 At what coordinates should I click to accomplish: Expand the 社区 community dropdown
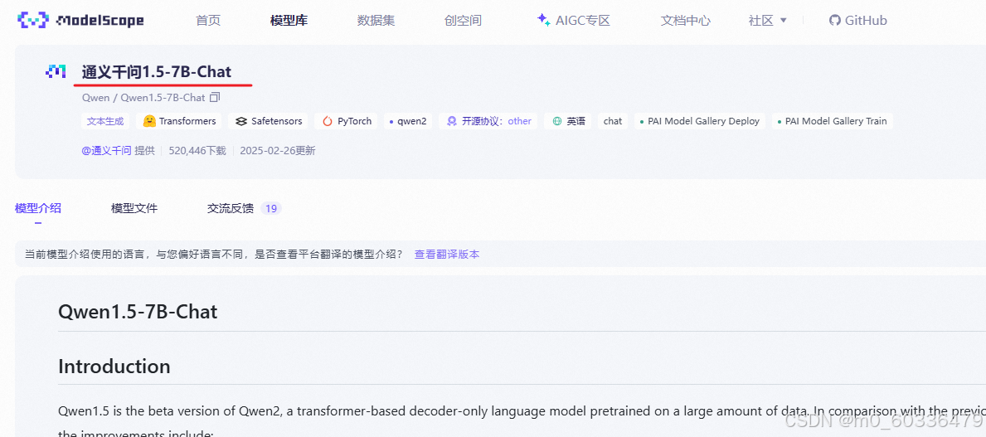pyautogui.click(x=767, y=20)
